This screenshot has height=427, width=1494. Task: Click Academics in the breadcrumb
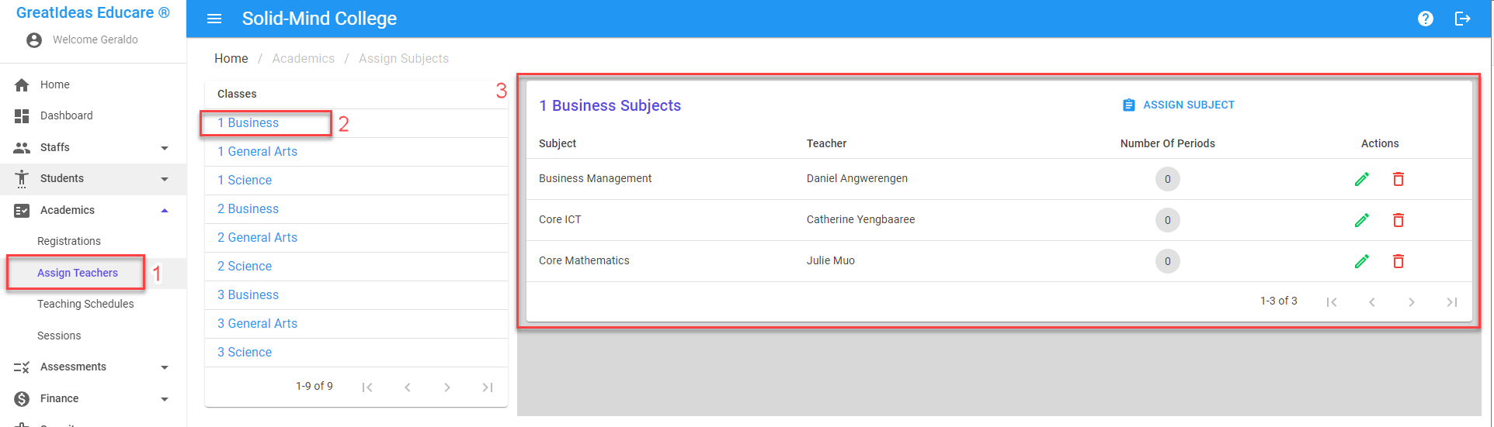click(304, 58)
